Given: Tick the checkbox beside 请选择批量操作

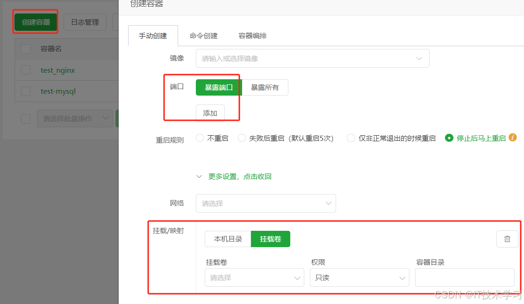Looking at the screenshot, I should (x=26, y=119).
